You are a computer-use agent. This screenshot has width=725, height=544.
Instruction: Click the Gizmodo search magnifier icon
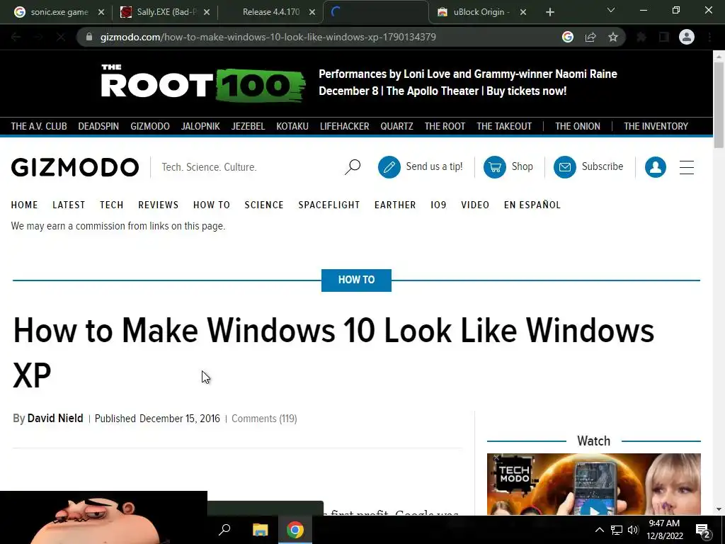(x=353, y=166)
